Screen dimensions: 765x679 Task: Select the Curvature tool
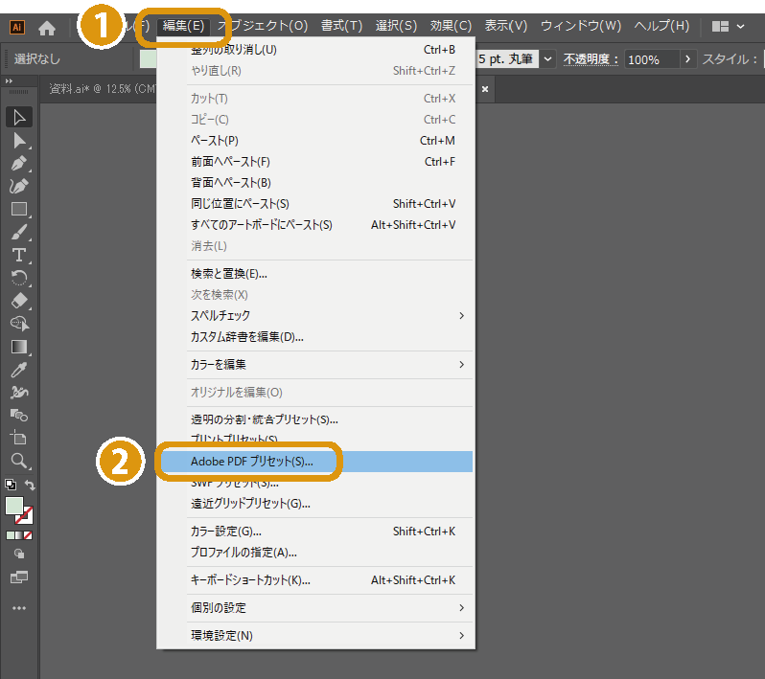[19, 186]
